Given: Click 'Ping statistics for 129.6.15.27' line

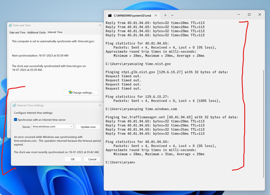Looking at the screenshot, I should (x=137, y=97).
